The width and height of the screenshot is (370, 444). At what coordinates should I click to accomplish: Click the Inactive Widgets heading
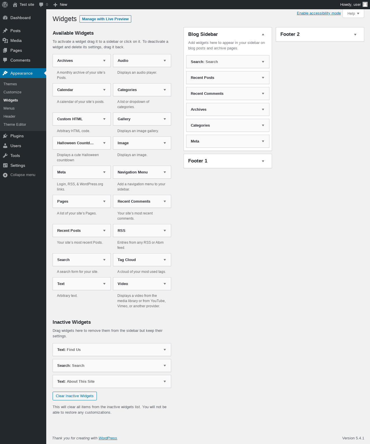(72, 322)
